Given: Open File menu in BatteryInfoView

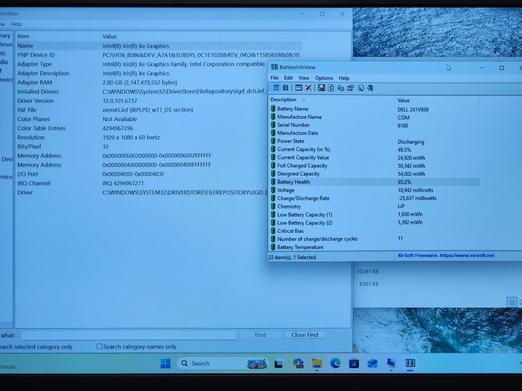Looking at the screenshot, I should tap(274, 78).
